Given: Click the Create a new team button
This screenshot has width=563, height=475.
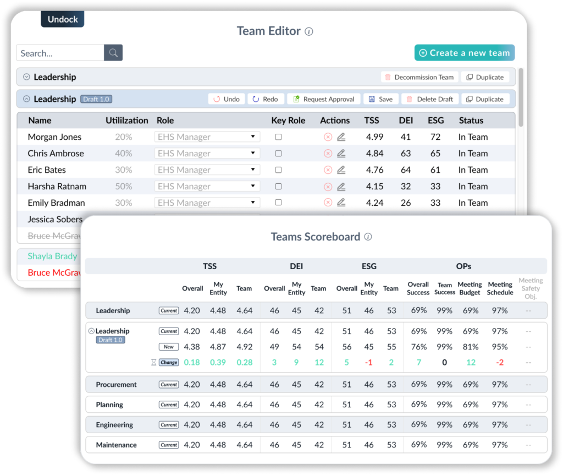Looking at the screenshot, I should coord(464,52).
